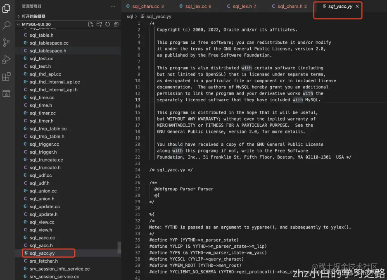The image size is (387, 280).
Task: Open the Run and Debug view
Action: (6, 59)
